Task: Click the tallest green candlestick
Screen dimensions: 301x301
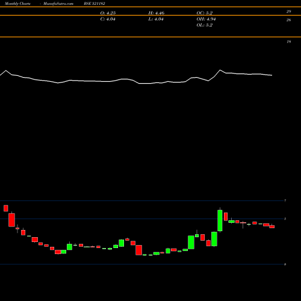Action: (x=220, y=220)
